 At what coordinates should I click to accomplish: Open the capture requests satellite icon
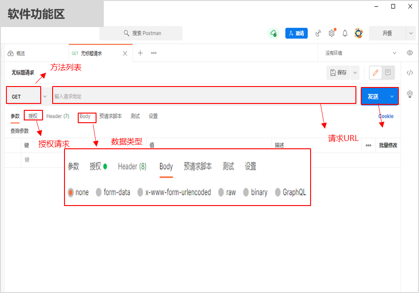[x=318, y=33]
